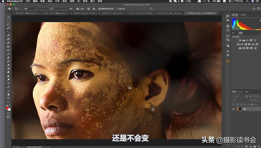
Task: Switch to _MG_8497 document tab
Action: (x=56, y=13)
